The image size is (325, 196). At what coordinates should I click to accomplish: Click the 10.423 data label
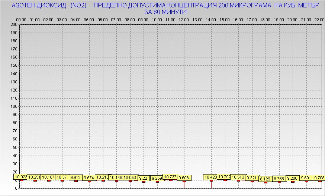210,177
